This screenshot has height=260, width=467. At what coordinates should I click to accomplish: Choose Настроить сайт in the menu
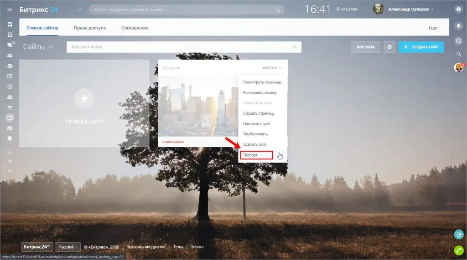257,124
